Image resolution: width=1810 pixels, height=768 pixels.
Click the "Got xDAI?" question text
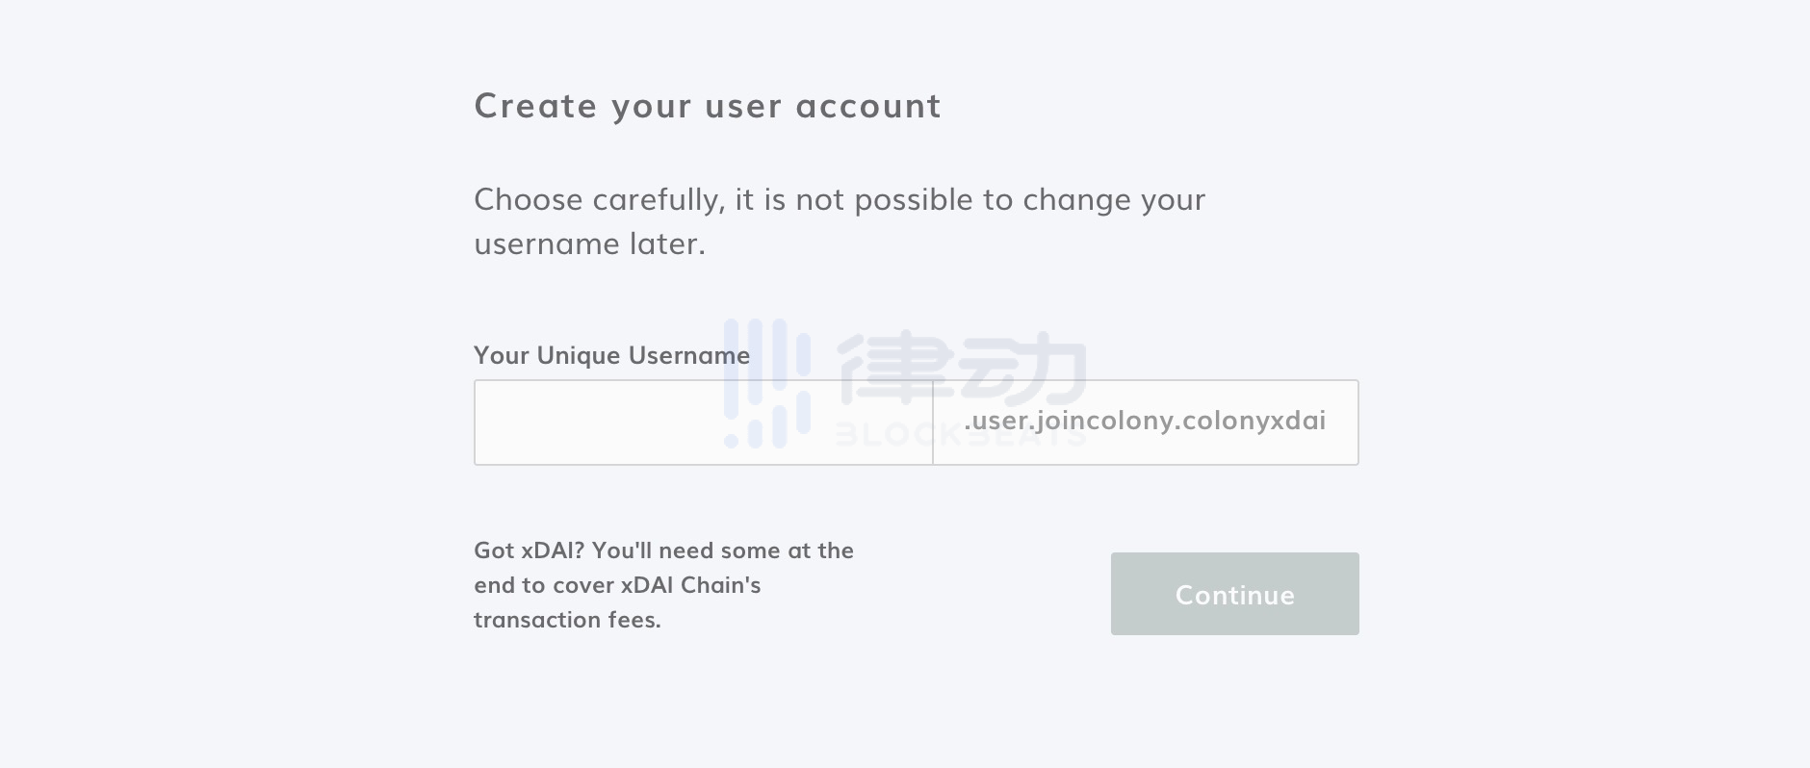click(x=529, y=550)
